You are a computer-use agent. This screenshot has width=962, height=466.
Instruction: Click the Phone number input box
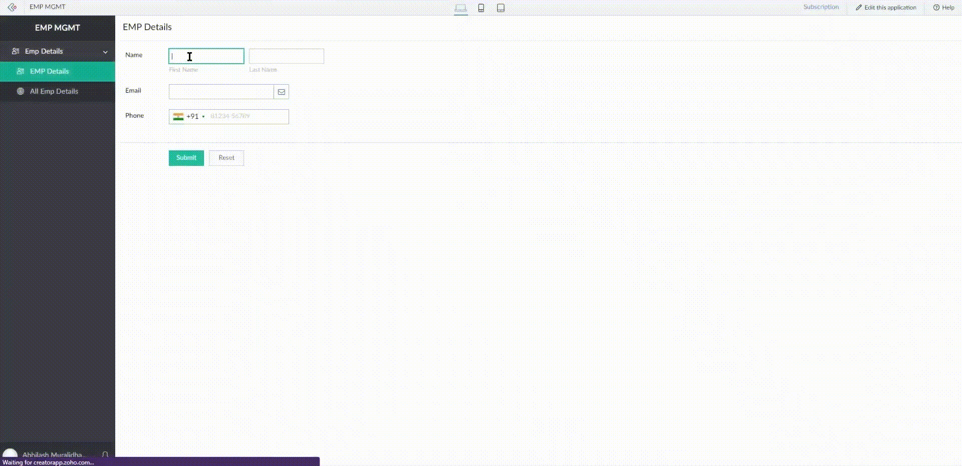(248, 116)
